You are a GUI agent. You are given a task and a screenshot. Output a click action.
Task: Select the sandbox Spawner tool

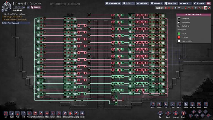pyautogui.click(x=186, y=105)
